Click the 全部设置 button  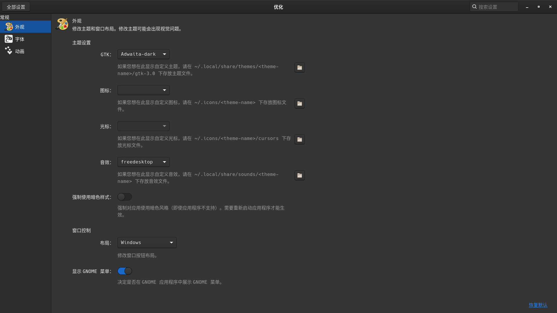pyautogui.click(x=16, y=7)
